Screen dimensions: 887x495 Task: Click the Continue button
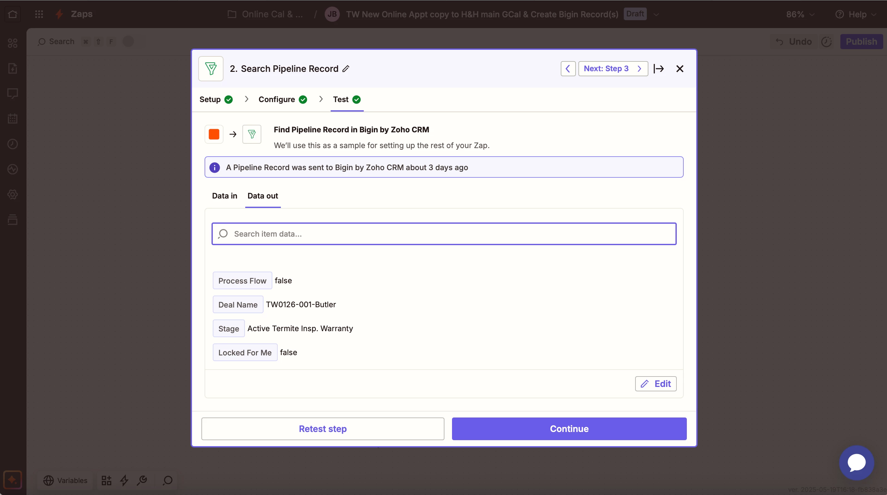point(569,429)
